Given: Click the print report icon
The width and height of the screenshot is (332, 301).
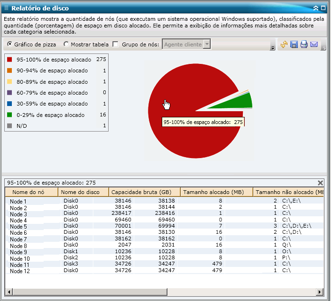Looking at the screenshot, I should pyautogui.click(x=304, y=44).
